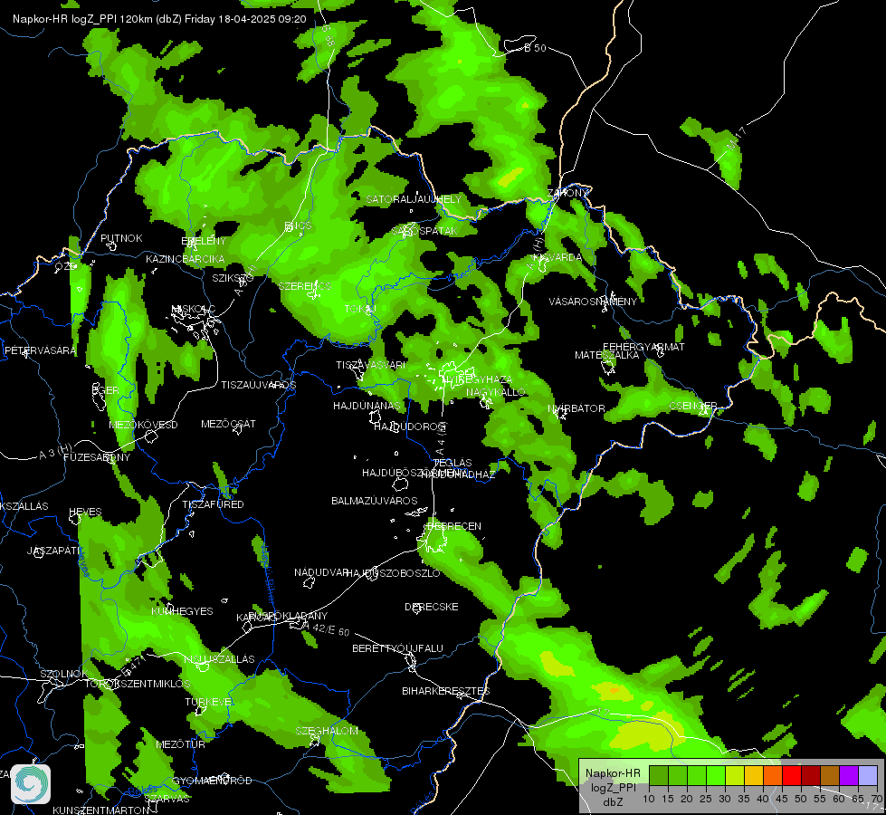886x815 pixels.
Task: Click the NAGYKALLO town label
Action: (x=496, y=392)
